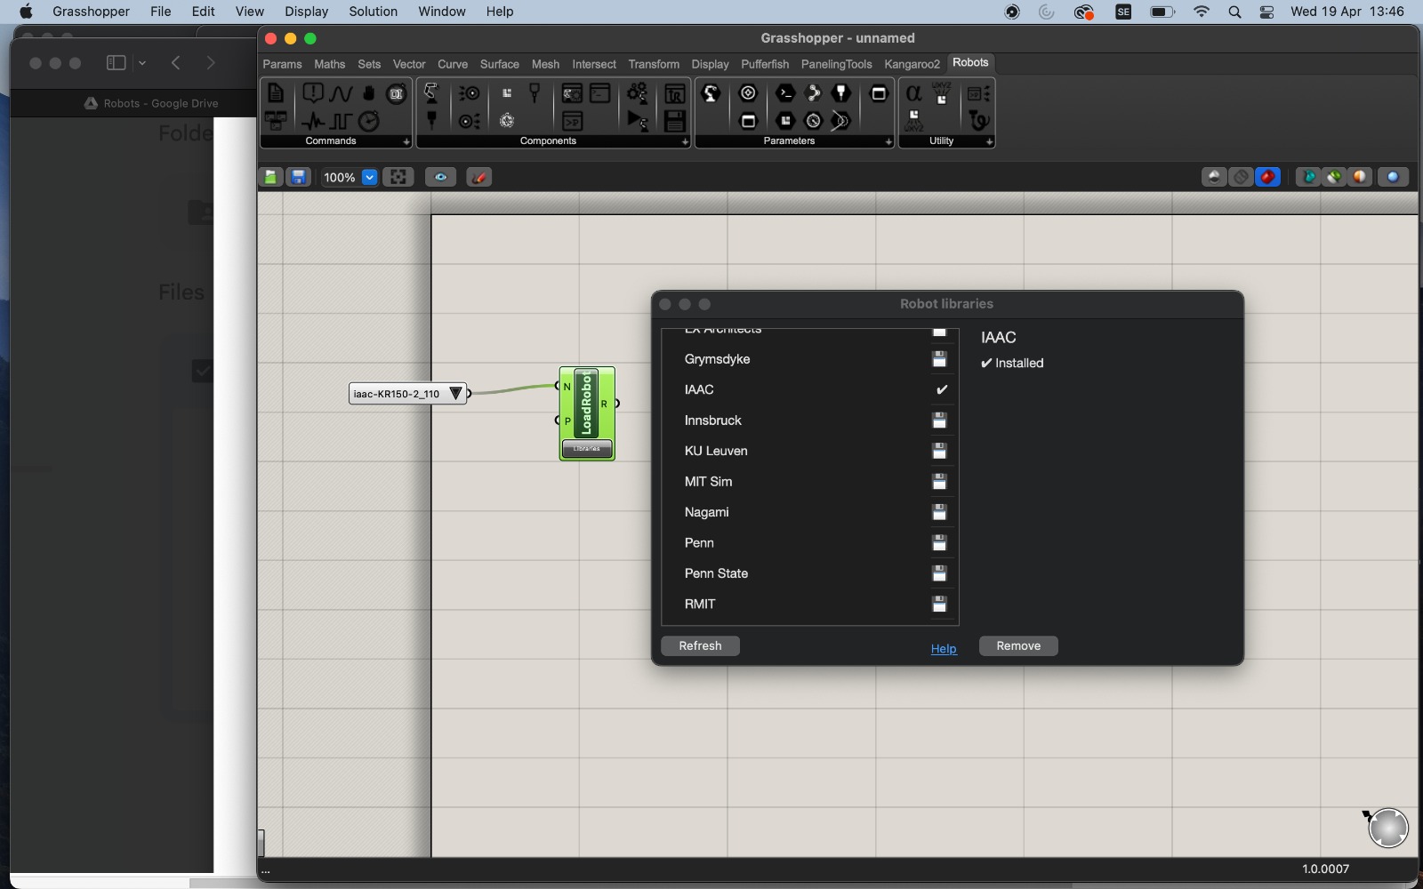Go back in Google Drive browser window
Viewport: 1423px width, 889px height.
pos(176,63)
